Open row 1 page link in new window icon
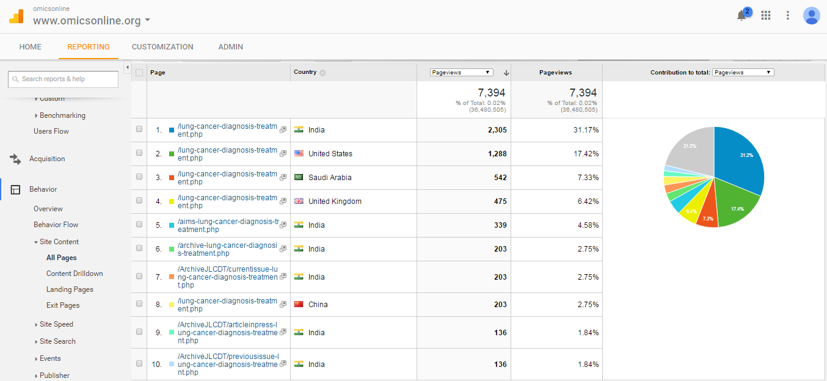The width and height of the screenshot is (827, 381). point(283,130)
